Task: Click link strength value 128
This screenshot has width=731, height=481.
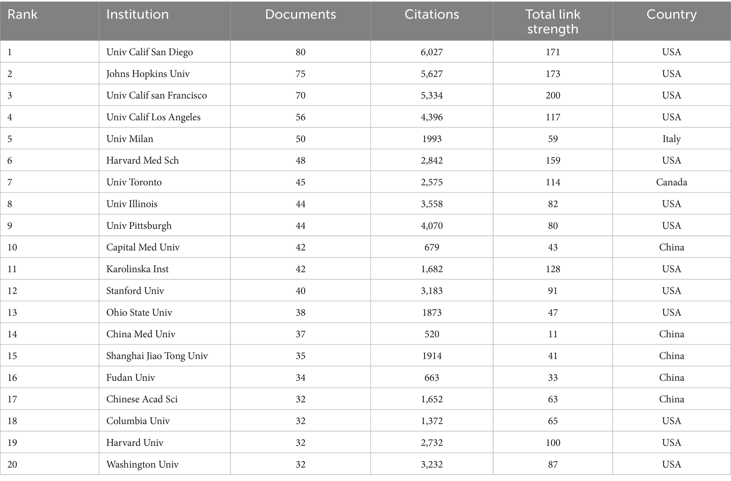Action: click(x=553, y=269)
